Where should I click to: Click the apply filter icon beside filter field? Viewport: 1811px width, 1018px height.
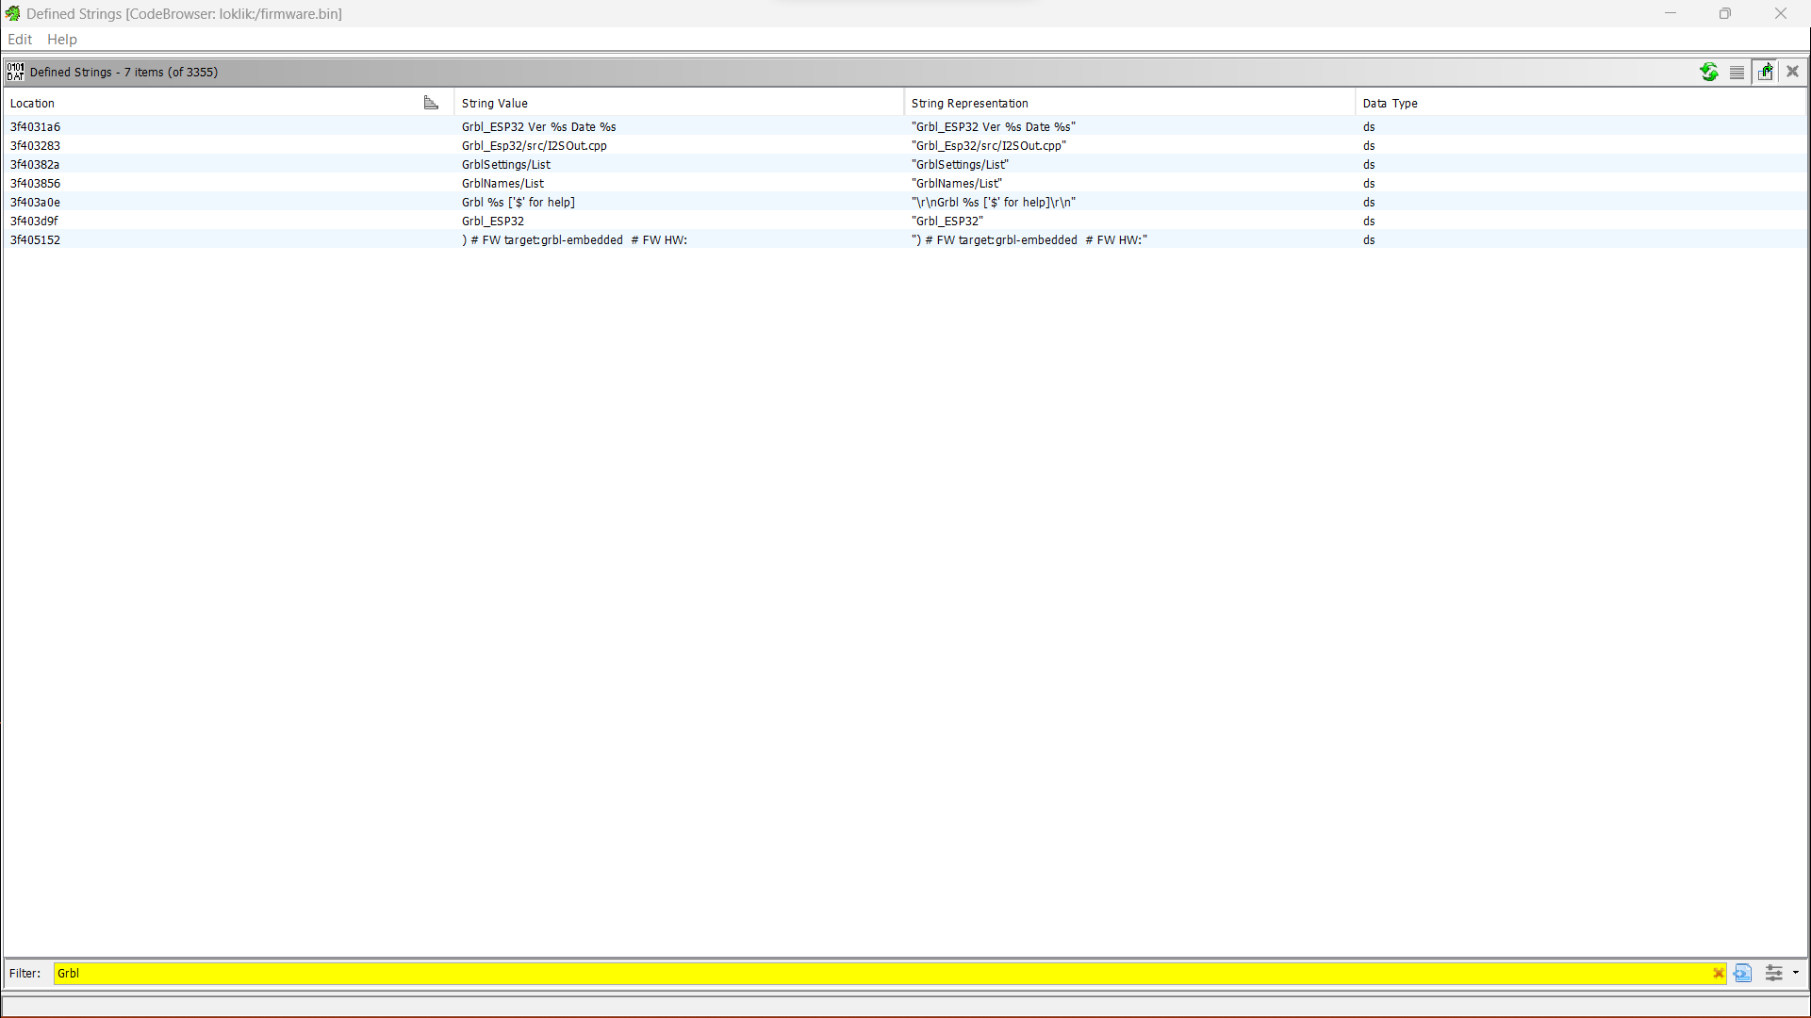click(x=1743, y=973)
